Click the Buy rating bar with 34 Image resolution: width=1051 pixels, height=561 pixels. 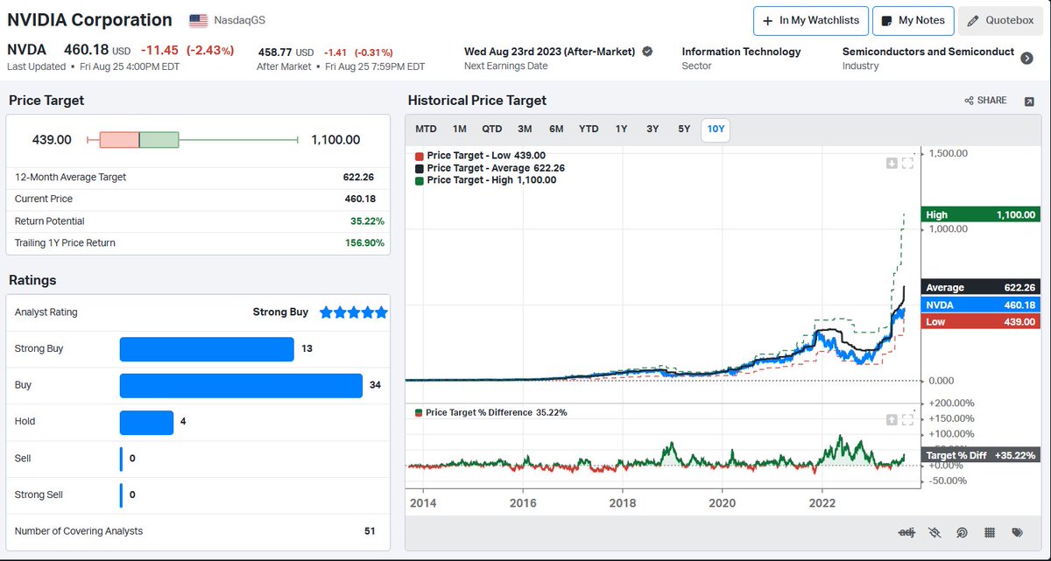pyautogui.click(x=241, y=385)
